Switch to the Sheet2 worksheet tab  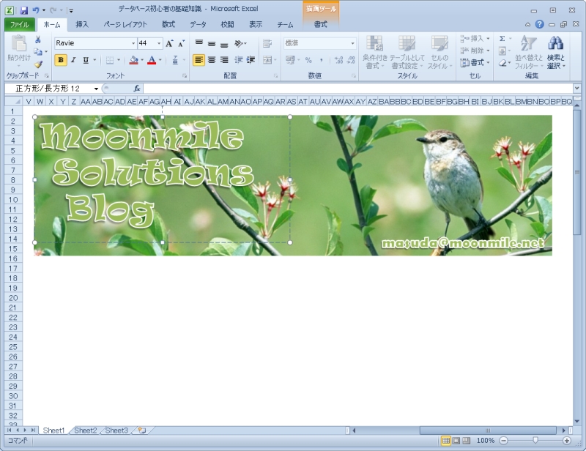click(x=85, y=430)
